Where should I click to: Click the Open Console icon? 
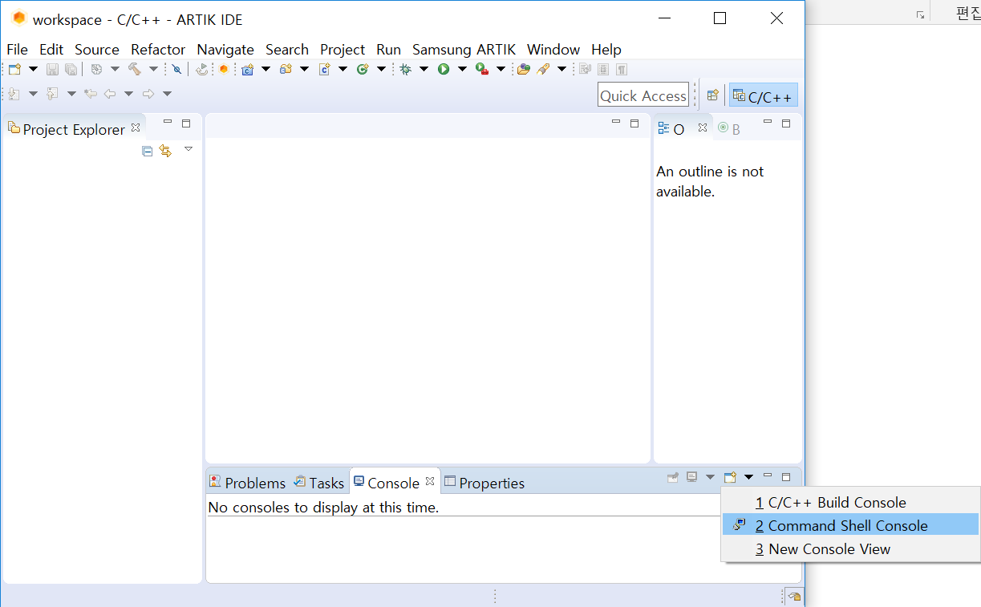coord(730,477)
